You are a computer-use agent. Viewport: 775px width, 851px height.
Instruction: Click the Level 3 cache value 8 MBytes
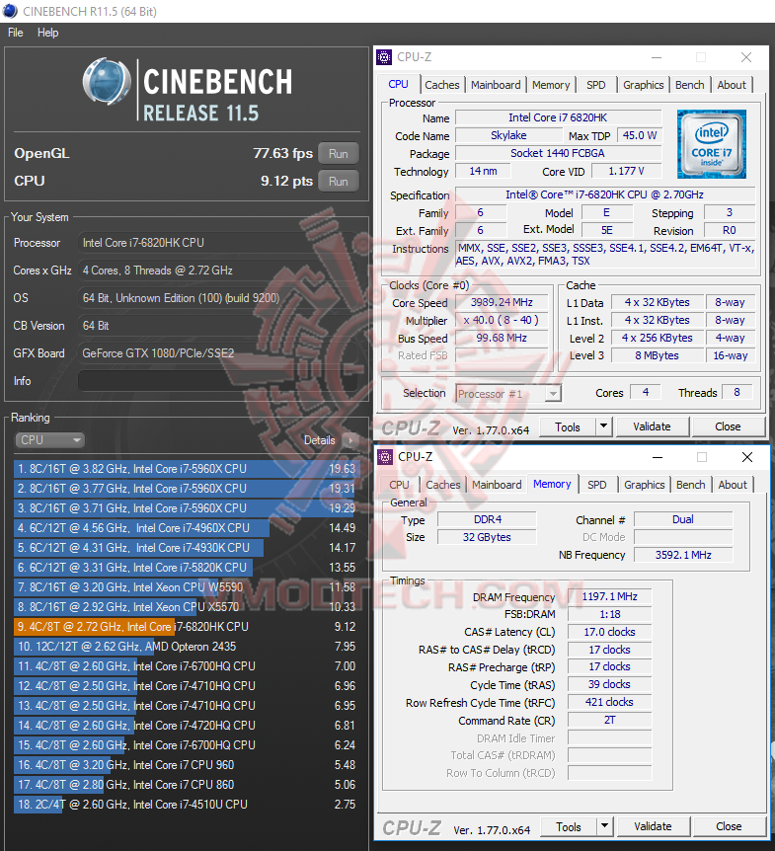tap(657, 355)
